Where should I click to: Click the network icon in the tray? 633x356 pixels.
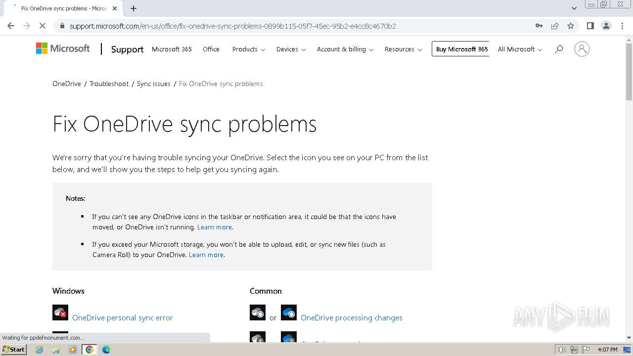574,350
